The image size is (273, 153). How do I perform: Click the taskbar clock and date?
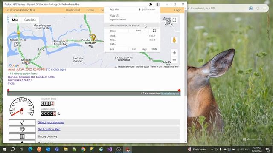(x=257, y=149)
